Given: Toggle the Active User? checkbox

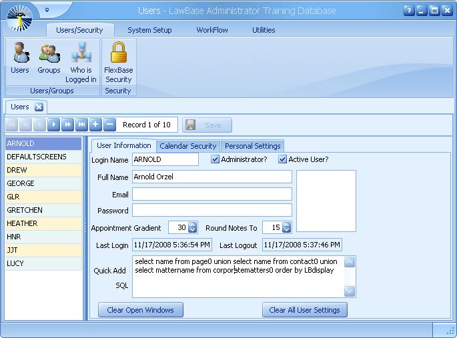Looking at the screenshot, I should tap(282, 159).
